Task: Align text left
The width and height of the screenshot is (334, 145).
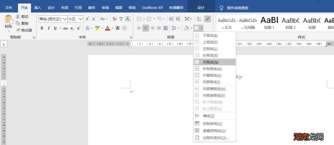Action: (x=139, y=28)
